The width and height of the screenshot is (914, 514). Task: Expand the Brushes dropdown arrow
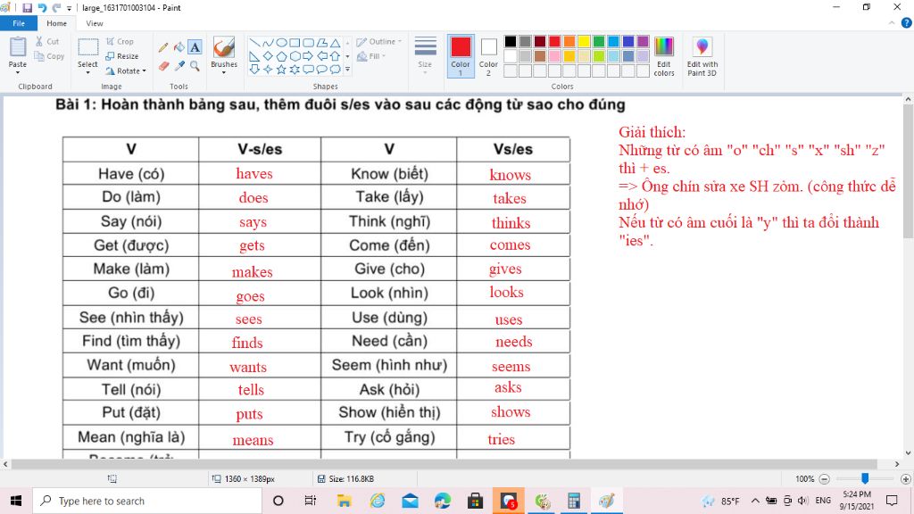pos(224,73)
